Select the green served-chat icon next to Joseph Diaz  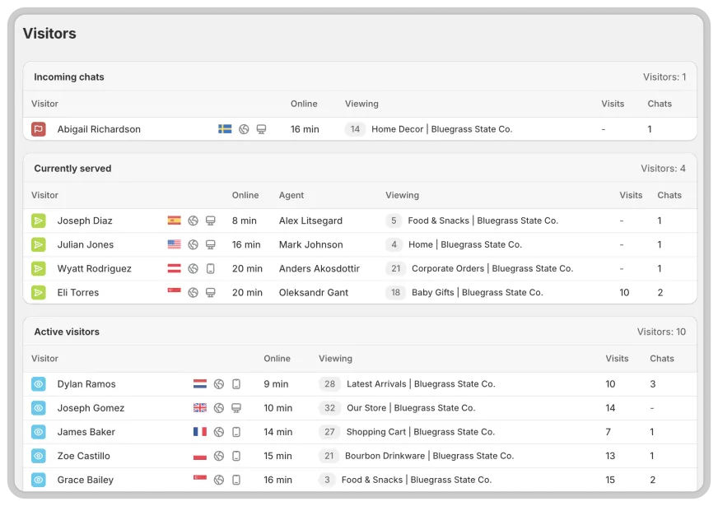coord(39,221)
